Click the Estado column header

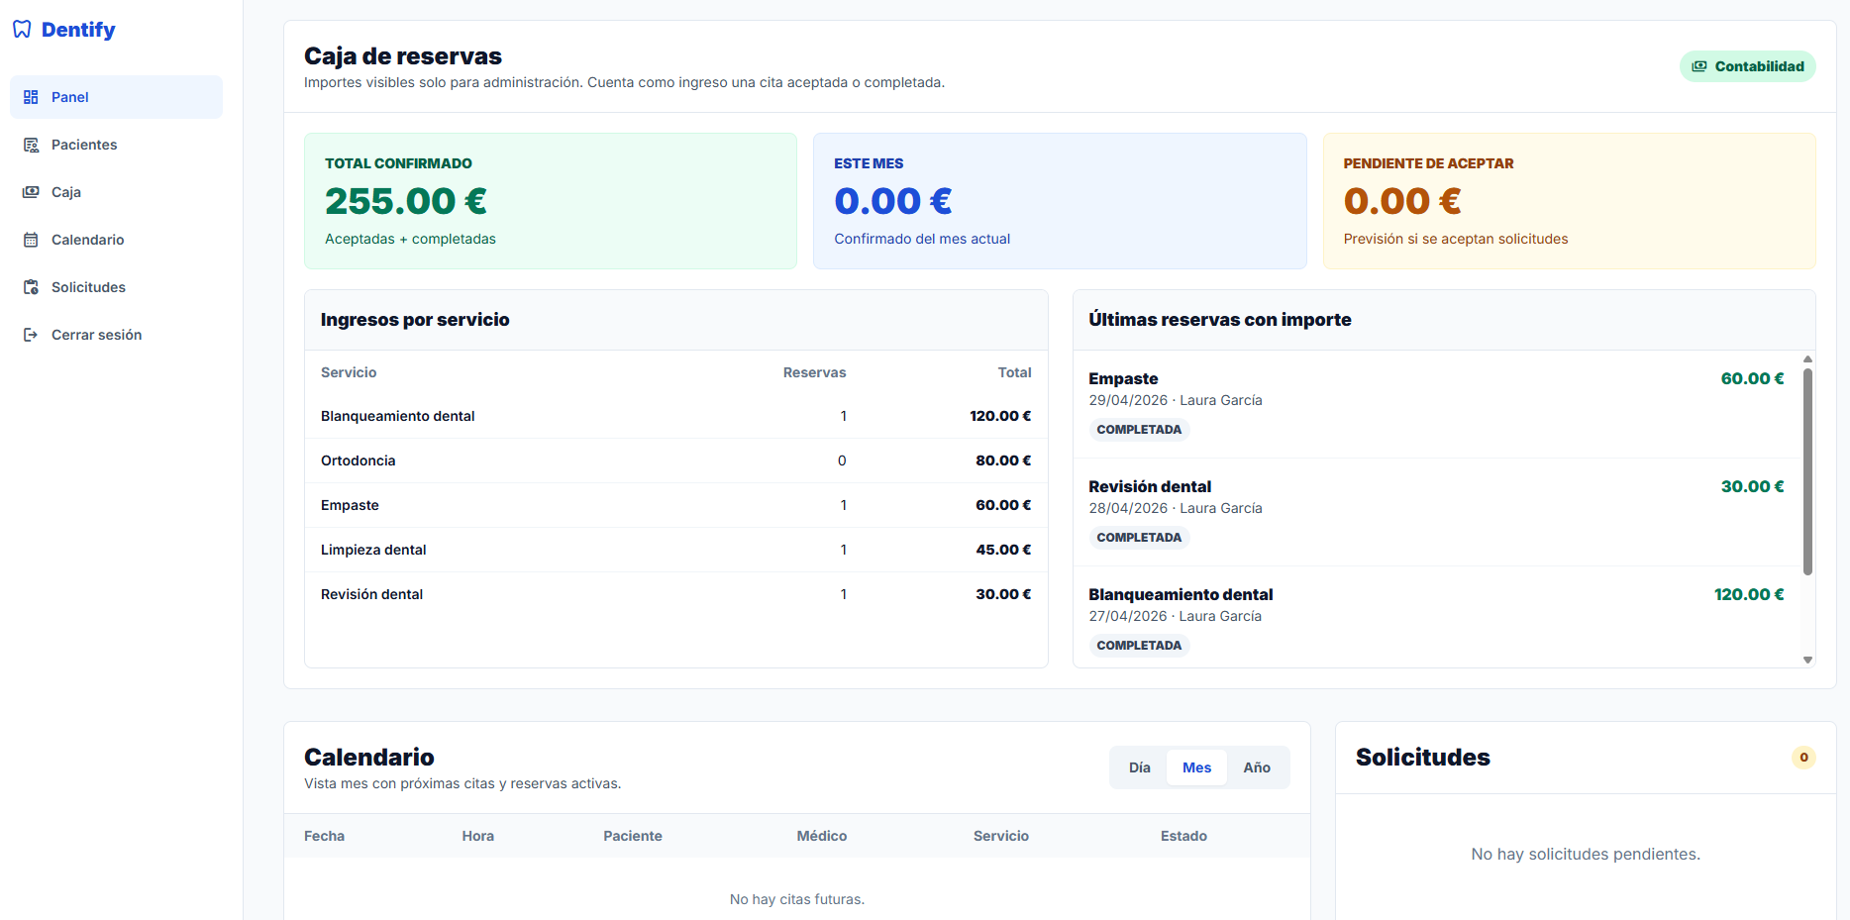click(x=1183, y=836)
